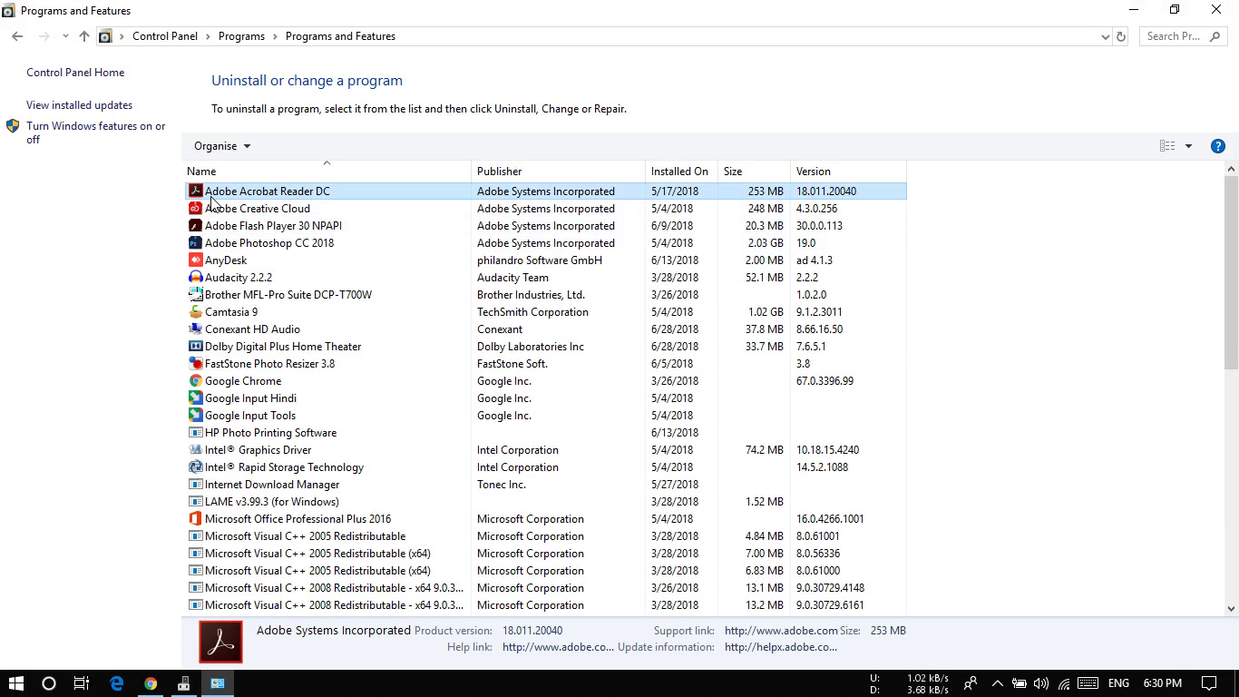Image resolution: width=1239 pixels, height=697 pixels.
Task: Select the Adobe Creative Cloud program icon
Action: tap(195, 209)
